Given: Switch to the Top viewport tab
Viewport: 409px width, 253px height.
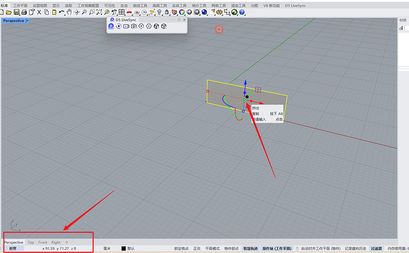Looking at the screenshot, I should click(31, 242).
